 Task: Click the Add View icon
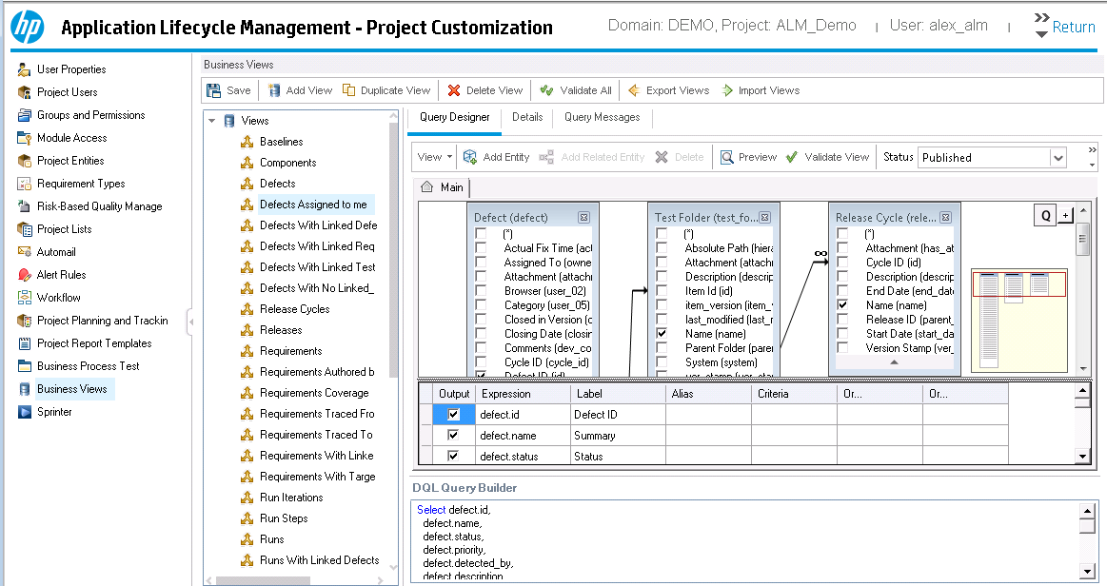tap(274, 90)
